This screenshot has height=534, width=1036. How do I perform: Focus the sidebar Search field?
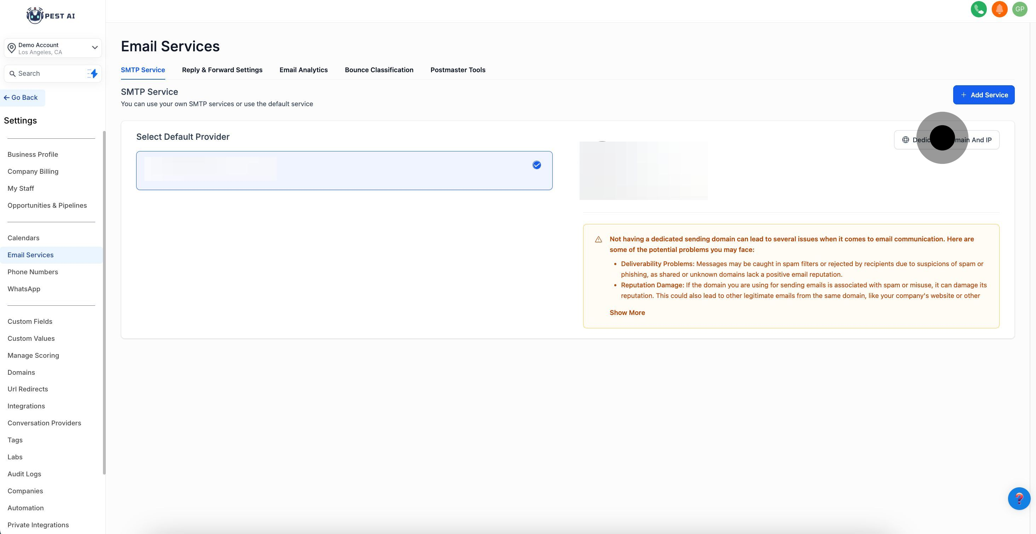click(48, 74)
